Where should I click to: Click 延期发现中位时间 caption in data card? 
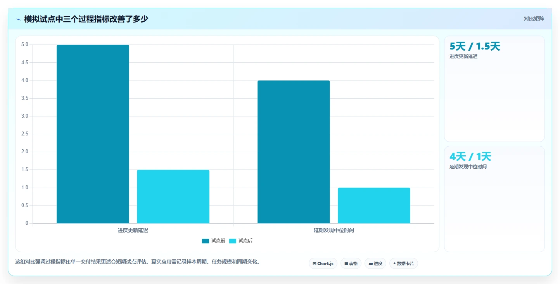[468, 167]
